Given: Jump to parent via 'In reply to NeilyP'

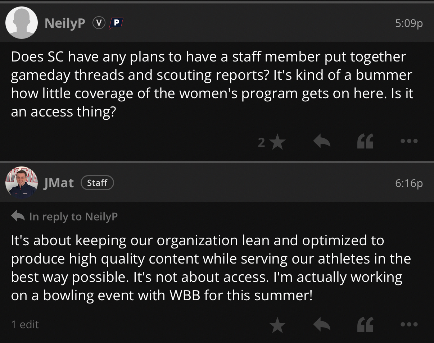Looking at the screenshot, I should coord(65,216).
